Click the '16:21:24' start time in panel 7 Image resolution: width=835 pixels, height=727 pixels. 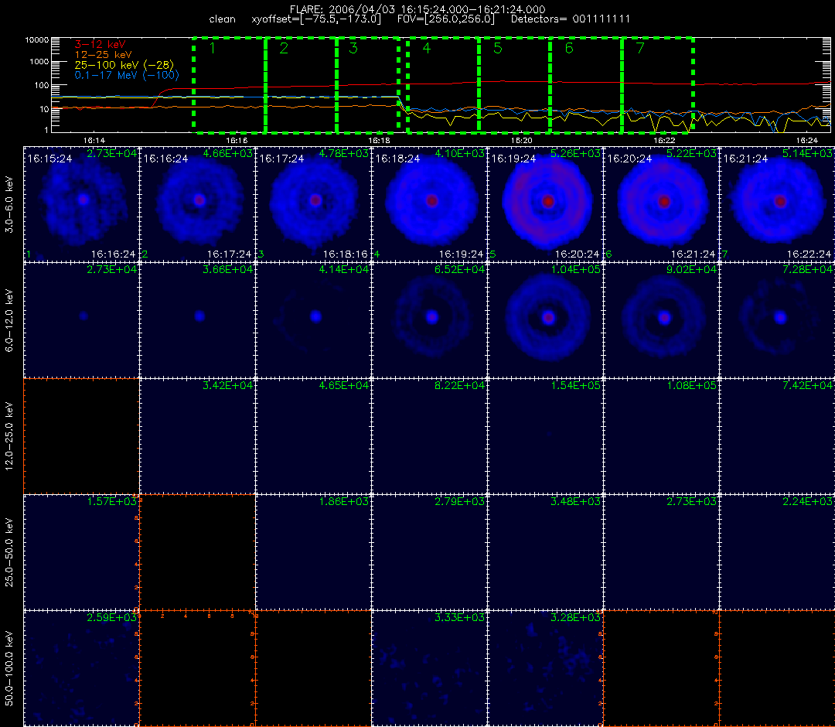(745, 159)
